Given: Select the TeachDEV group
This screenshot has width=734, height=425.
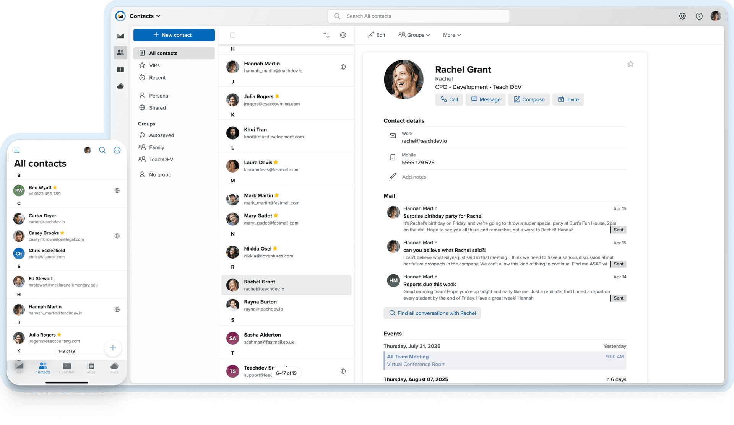Looking at the screenshot, I should 174,160.
